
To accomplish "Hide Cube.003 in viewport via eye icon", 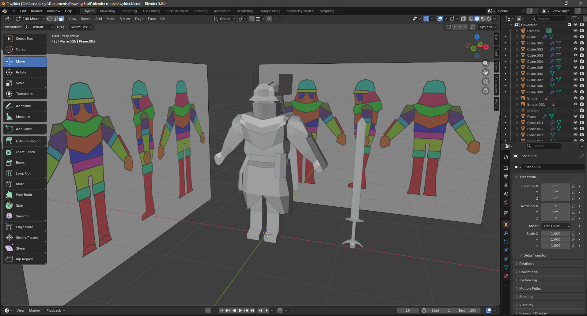I will pos(575,55).
